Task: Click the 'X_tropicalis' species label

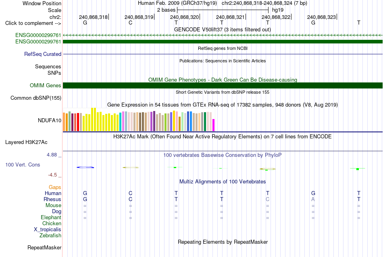Action: coord(48,230)
